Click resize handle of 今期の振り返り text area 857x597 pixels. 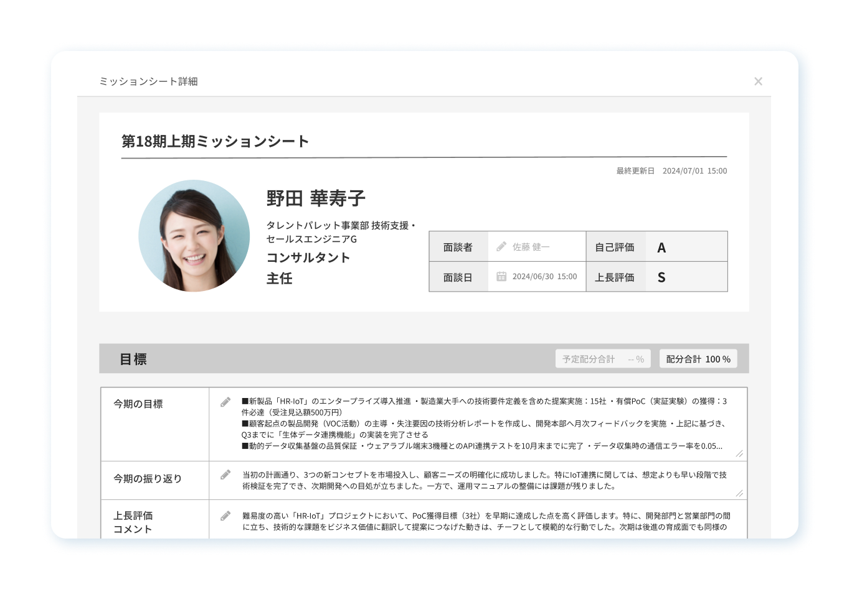coord(739,493)
